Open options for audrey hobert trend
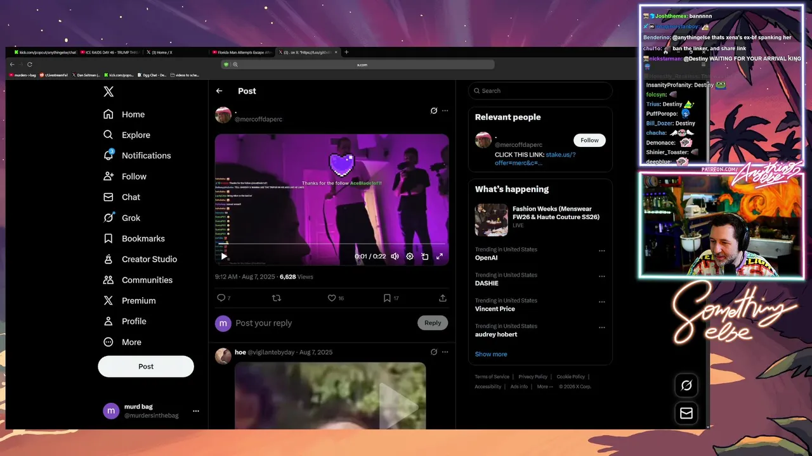Image resolution: width=812 pixels, height=456 pixels. point(602,327)
